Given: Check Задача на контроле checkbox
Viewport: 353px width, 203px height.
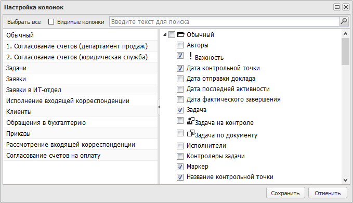Looking at the screenshot, I should (x=180, y=121).
